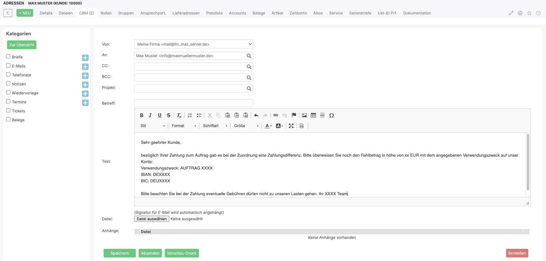Click the insert link icon
546x261 pixels.
click(276, 115)
